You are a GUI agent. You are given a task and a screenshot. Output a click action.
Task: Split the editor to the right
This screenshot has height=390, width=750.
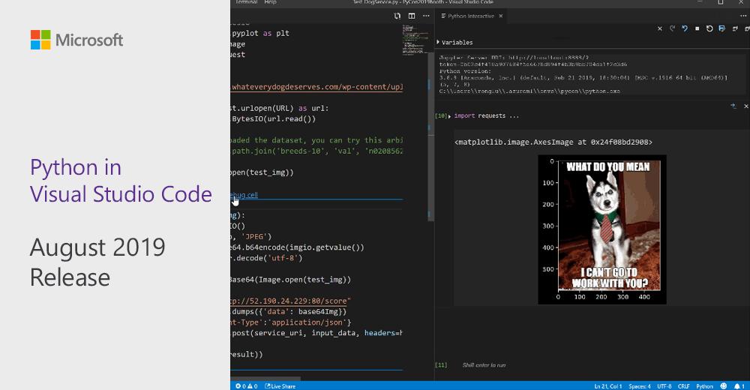411,16
